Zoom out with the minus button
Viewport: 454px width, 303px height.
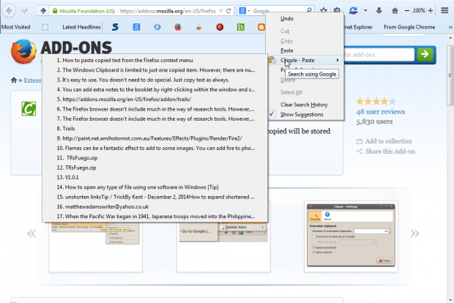(407, 11)
